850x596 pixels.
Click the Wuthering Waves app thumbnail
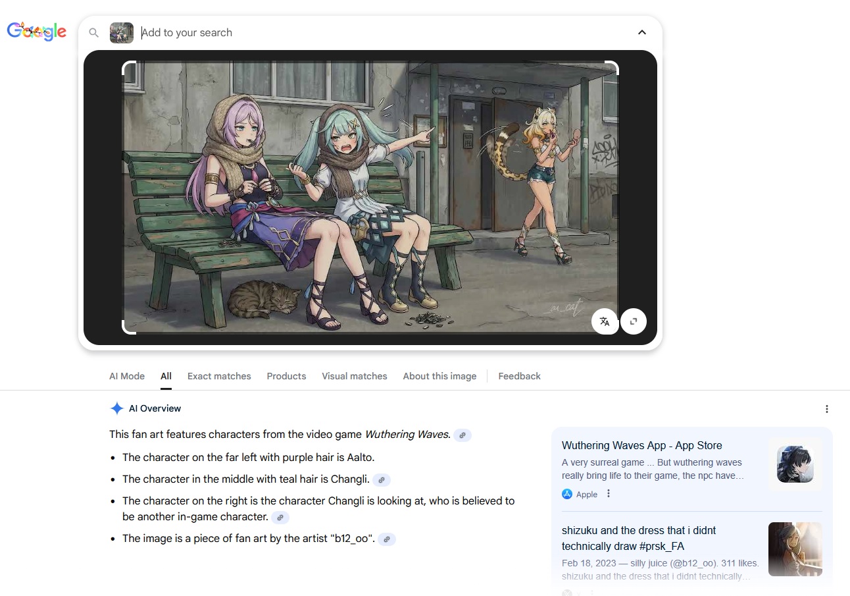click(795, 464)
